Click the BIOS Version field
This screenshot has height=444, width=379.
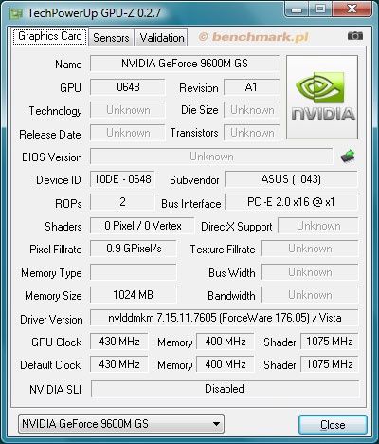pyautogui.click(x=211, y=157)
